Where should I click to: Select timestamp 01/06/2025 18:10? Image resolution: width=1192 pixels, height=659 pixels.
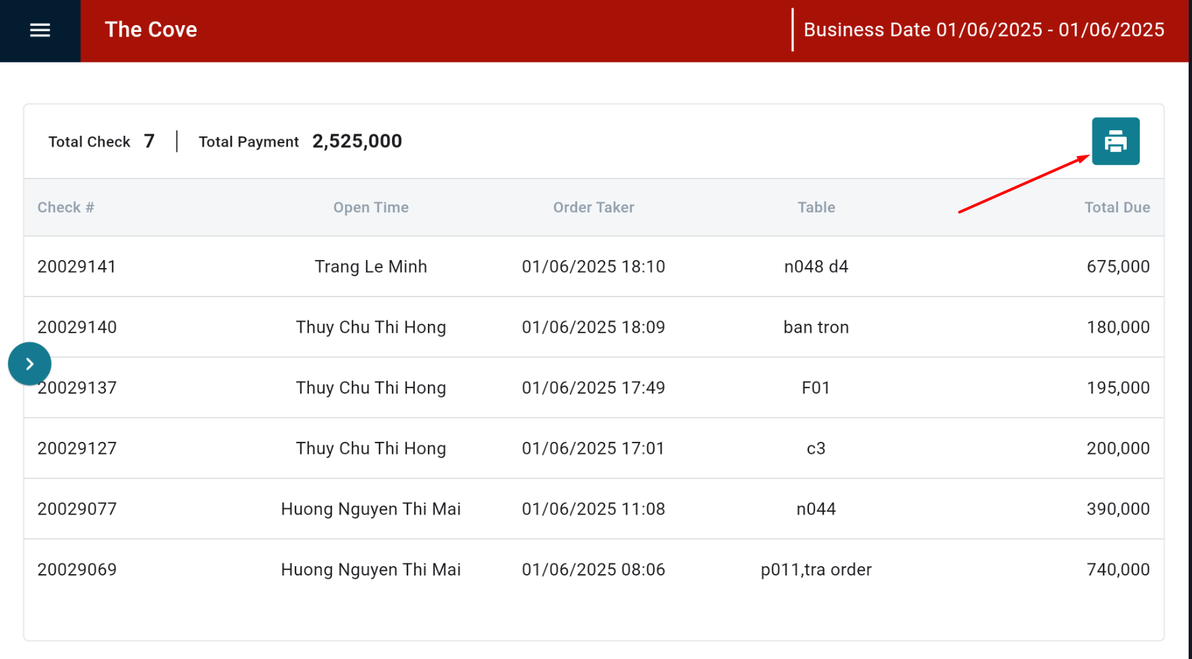pos(594,267)
